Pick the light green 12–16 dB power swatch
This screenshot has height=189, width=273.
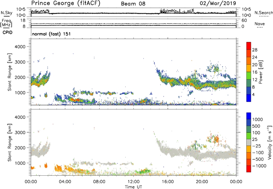249,76
